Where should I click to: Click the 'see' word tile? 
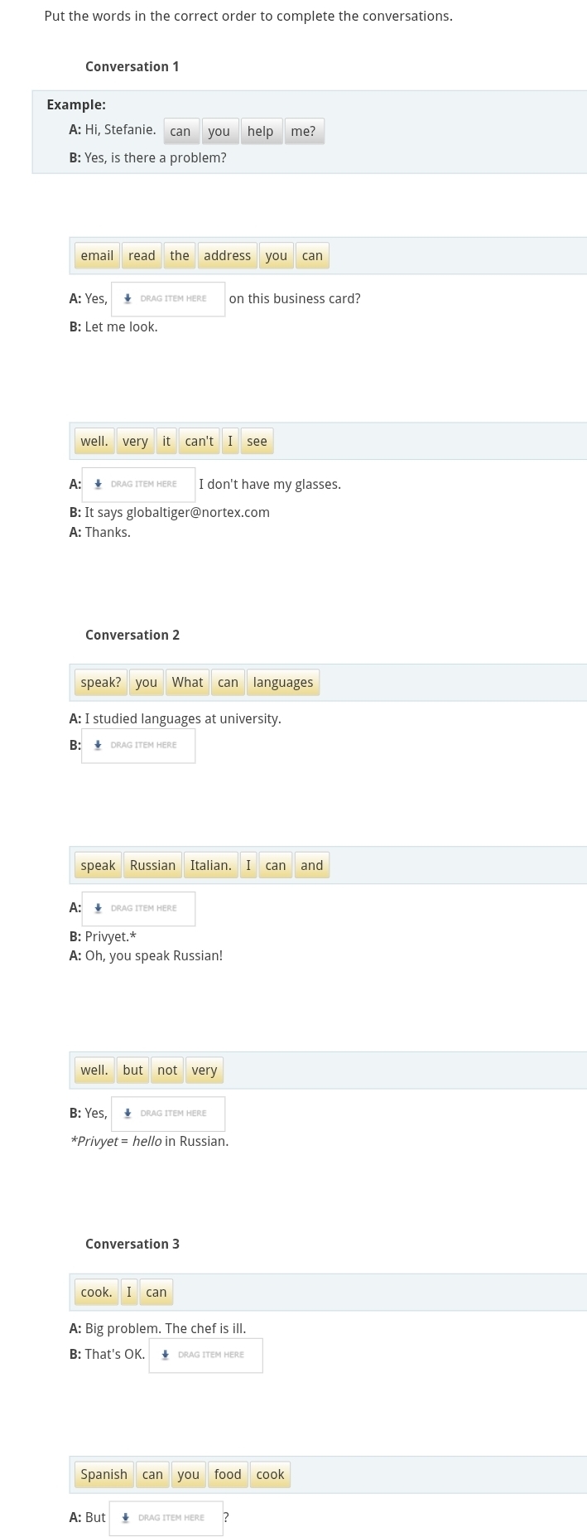point(257,442)
